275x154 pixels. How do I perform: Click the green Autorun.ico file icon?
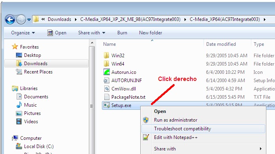pos(107,72)
